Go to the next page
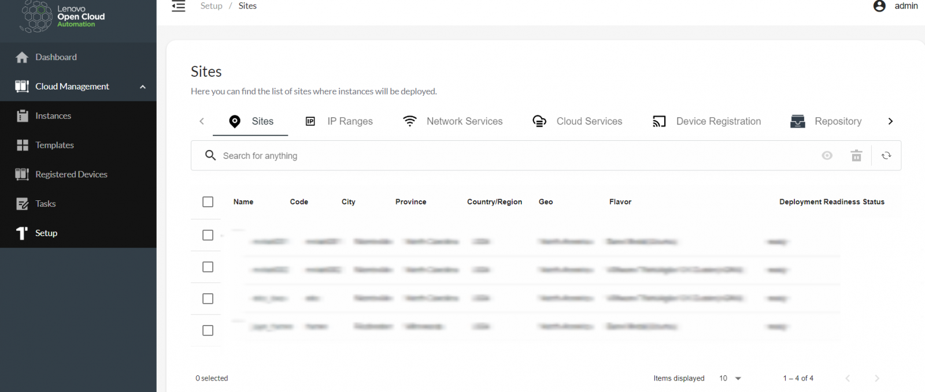The image size is (925, 392). point(877,378)
